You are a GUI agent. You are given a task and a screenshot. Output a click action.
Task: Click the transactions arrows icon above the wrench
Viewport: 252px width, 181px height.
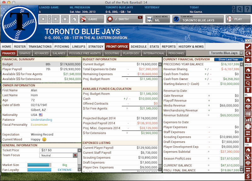tap(248, 133)
